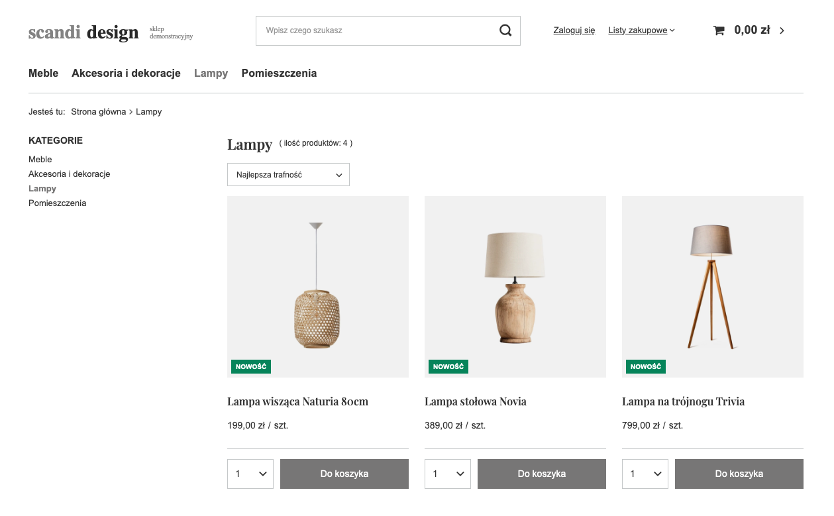The width and height of the screenshot is (834, 516).
Task: Expand the Listy zakupowe menu
Action: [641, 30]
